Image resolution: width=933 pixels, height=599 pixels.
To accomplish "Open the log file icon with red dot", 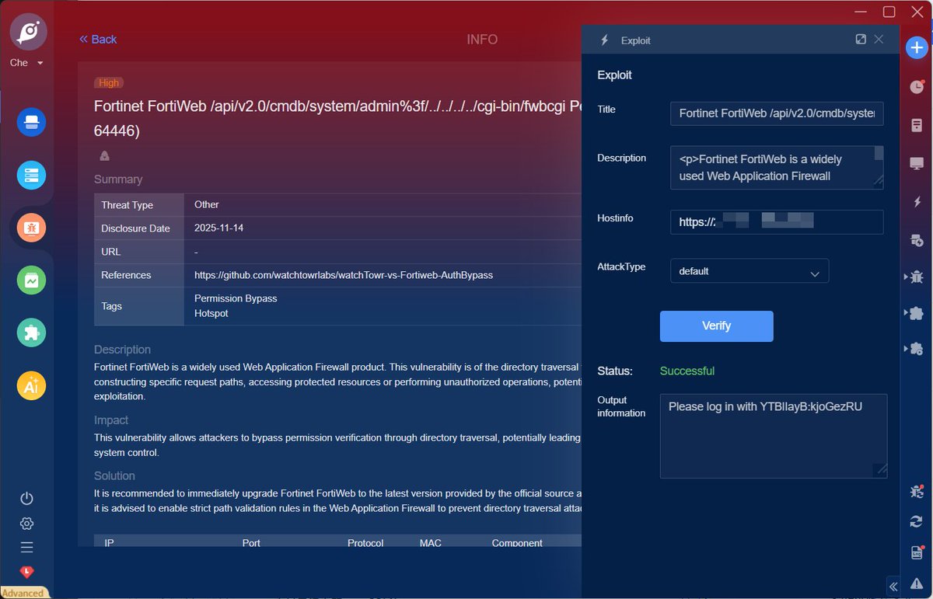I will (x=917, y=552).
